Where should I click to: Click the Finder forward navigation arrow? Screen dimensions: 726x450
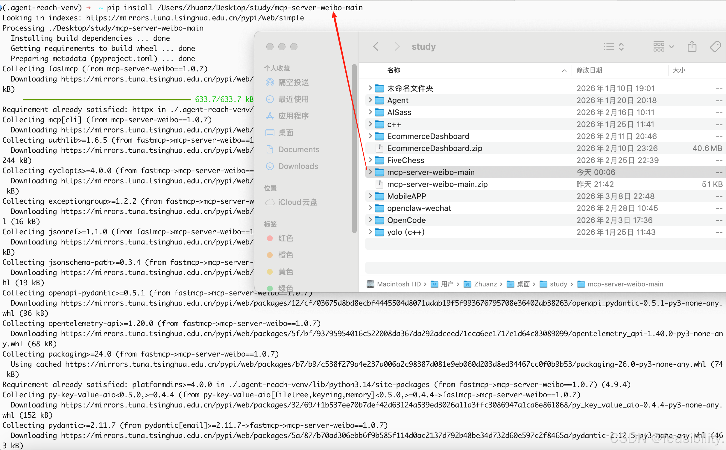[397, 47]
